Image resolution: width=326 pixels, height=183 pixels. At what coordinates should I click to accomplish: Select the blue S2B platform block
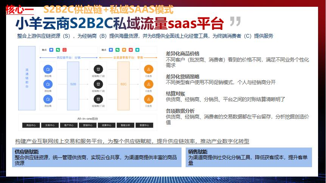pyautogui.click(x=73, y=84)
